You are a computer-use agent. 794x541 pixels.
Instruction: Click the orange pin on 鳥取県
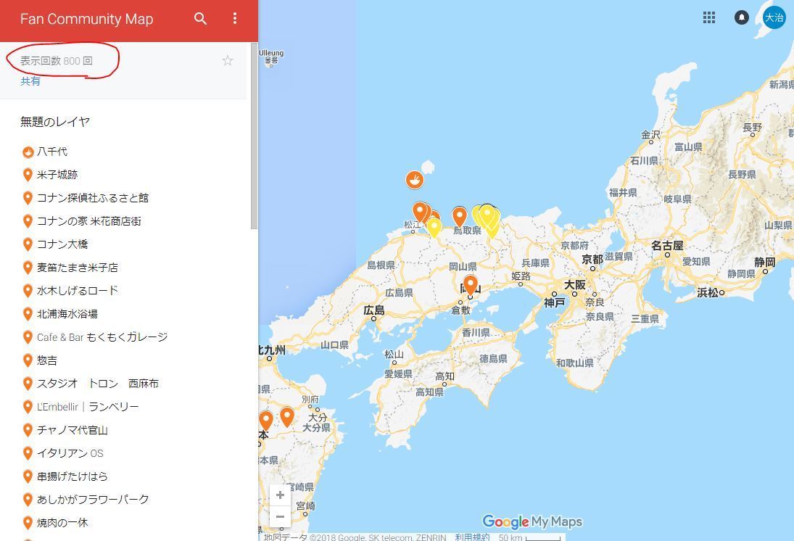point(459,215)
